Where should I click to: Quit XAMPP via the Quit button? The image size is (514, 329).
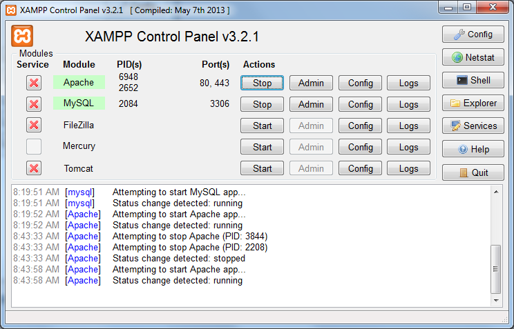coord(473,172)
